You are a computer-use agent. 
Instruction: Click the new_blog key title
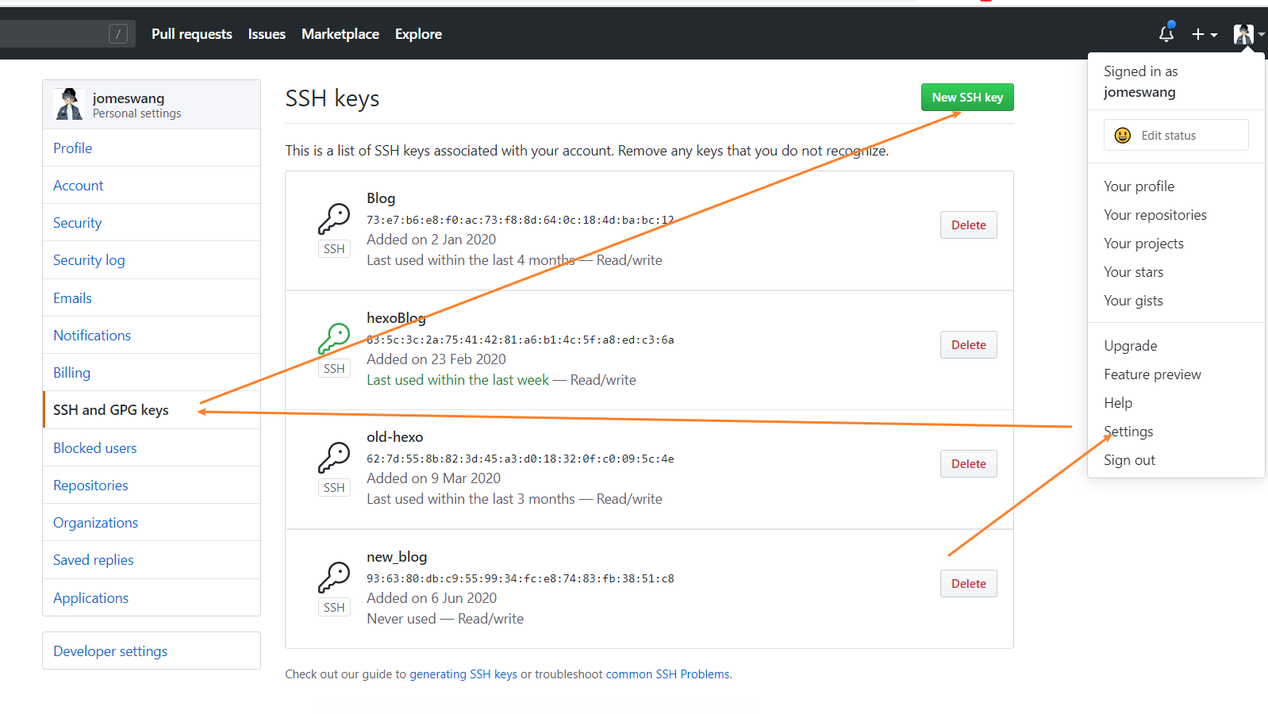[x=397, y=557]
